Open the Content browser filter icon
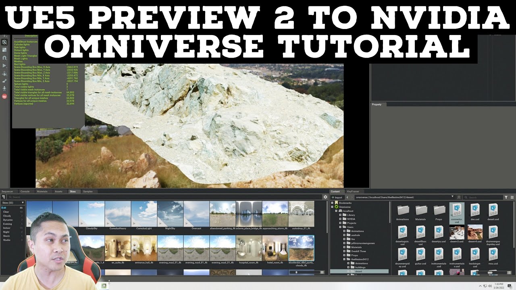This screenshot has width=516, height=290. (506, 197)
